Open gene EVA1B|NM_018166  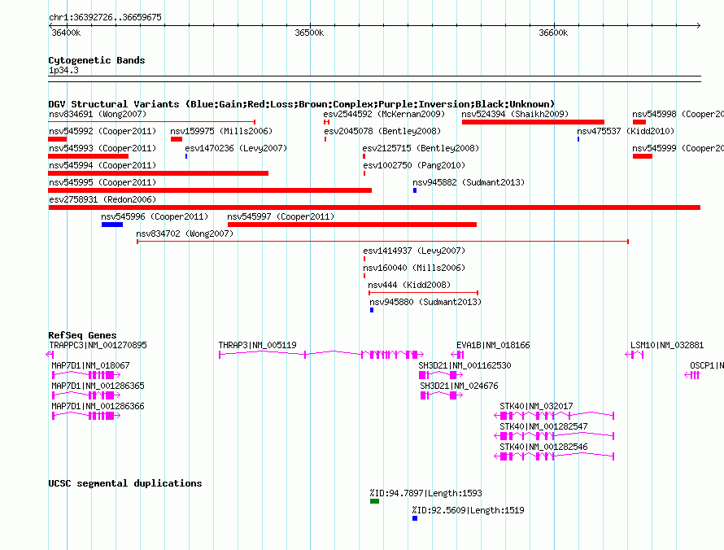493,346
